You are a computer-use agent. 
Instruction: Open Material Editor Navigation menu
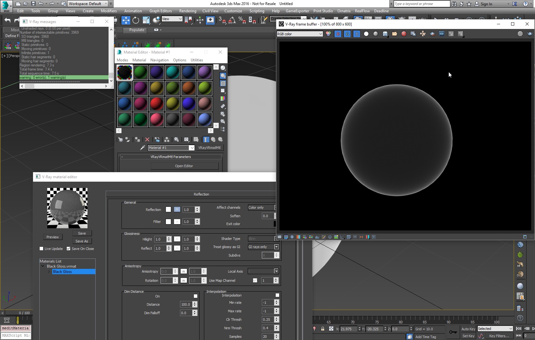pyautogui.click(x=160, y=60)
